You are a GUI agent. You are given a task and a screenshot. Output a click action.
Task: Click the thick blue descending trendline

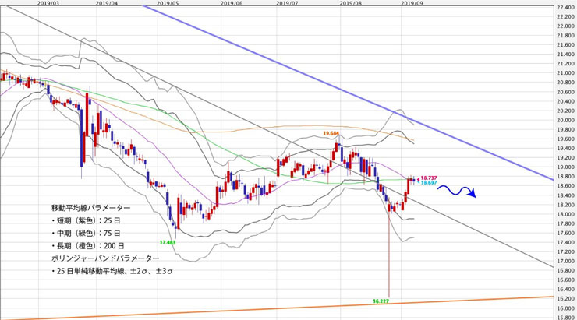(x=348, y=93)
